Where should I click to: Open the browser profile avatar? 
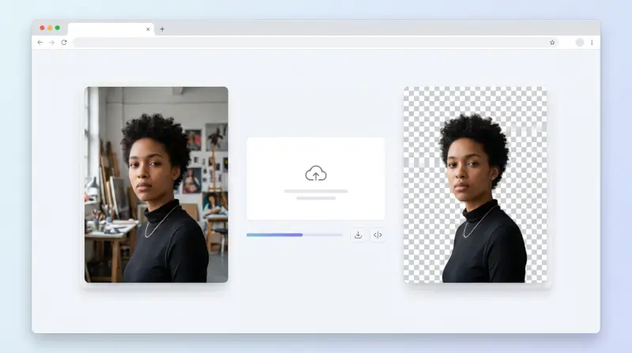(580, 43)
